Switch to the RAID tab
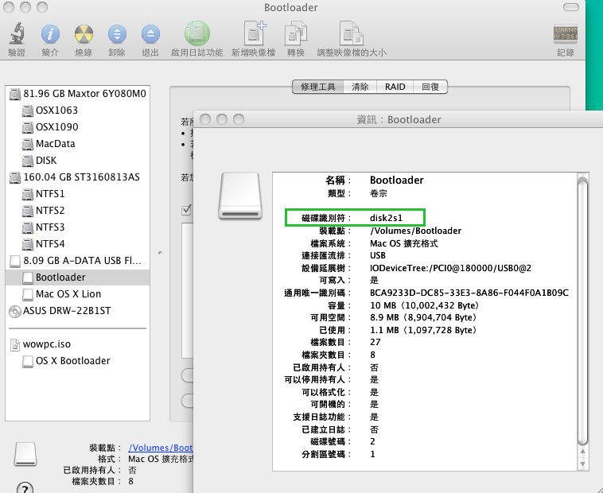Image resolution: width=603 pixels, height=493 pixels. tap(395, 87)
